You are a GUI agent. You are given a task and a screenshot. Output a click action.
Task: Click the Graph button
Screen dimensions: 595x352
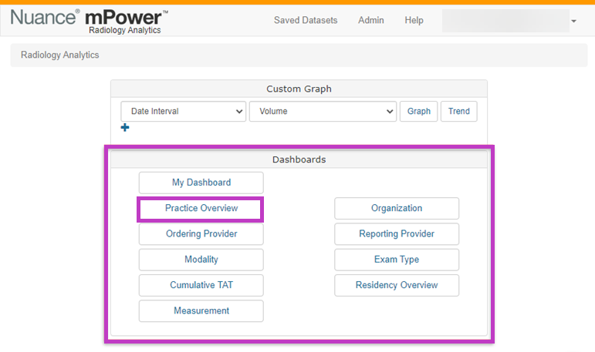pos(418,112)
